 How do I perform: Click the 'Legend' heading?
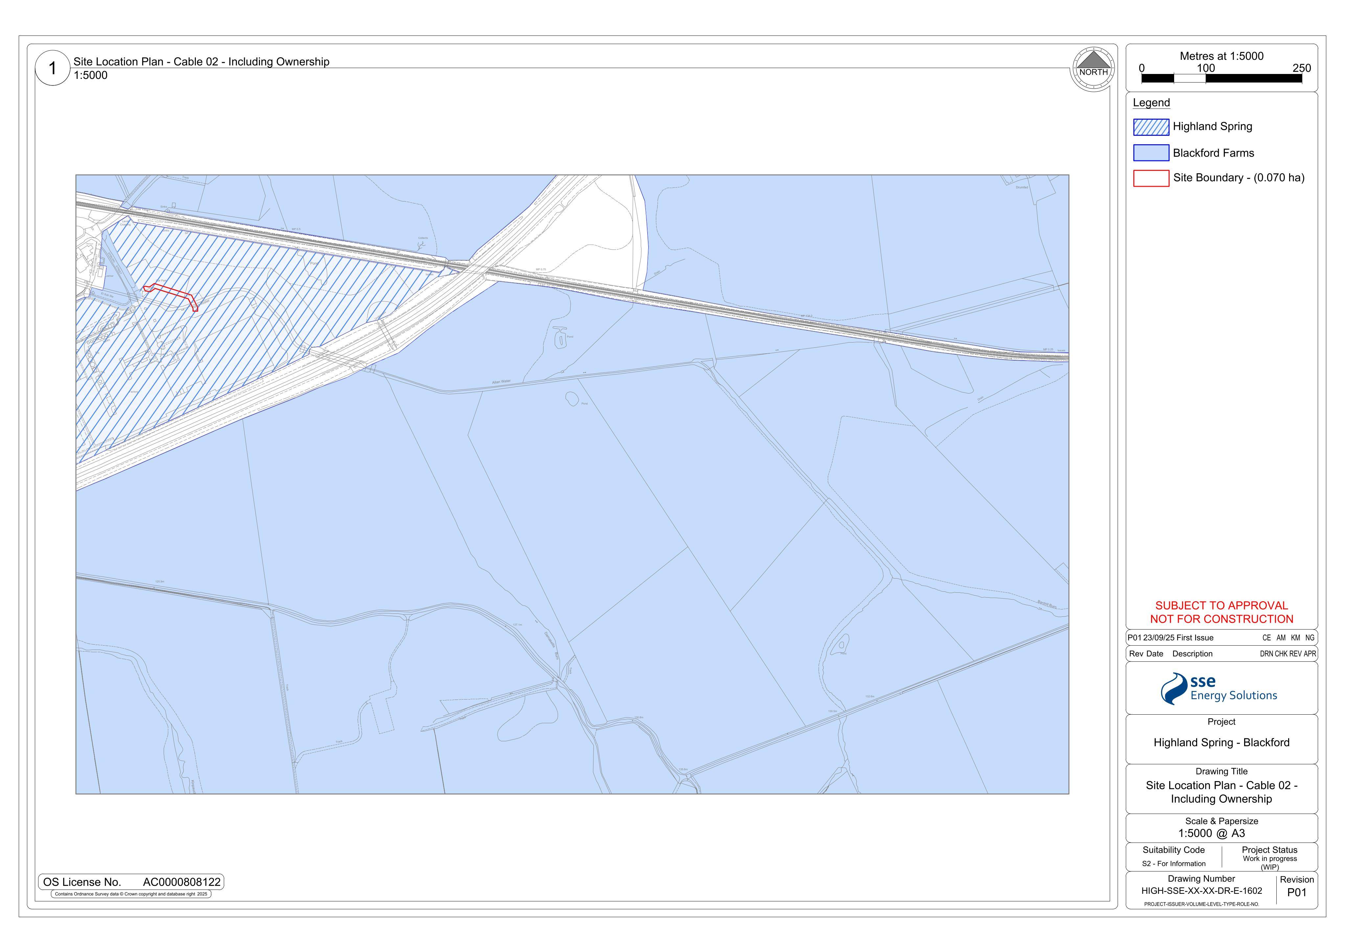(1151, 103)
